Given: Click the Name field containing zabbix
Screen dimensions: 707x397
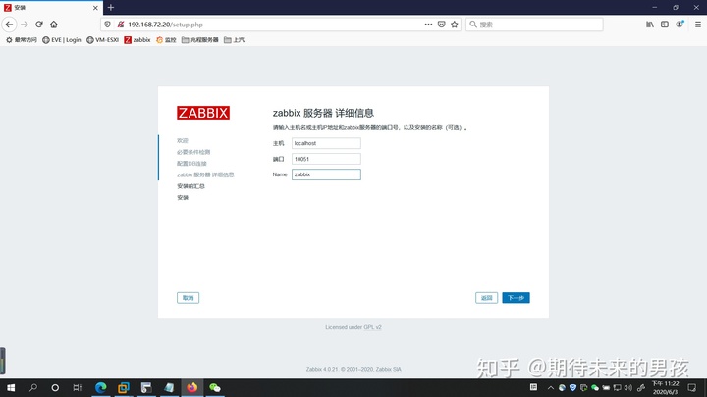Looking at the screenshot, I should point(326,174).
